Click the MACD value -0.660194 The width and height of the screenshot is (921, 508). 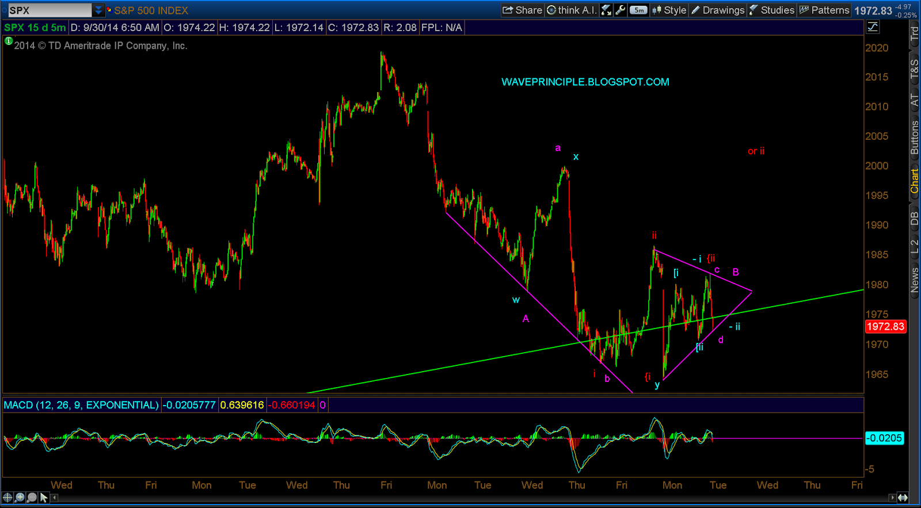point(292,405)
